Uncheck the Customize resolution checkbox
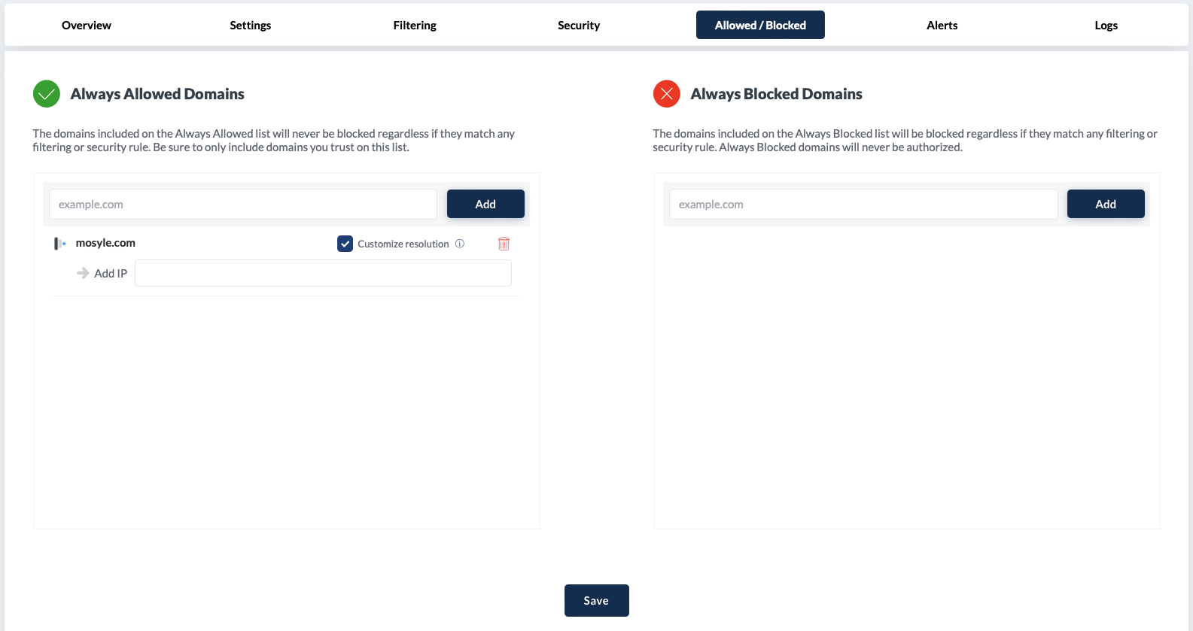The height and width of the screenshot is (631, 1193). (345, 244)
